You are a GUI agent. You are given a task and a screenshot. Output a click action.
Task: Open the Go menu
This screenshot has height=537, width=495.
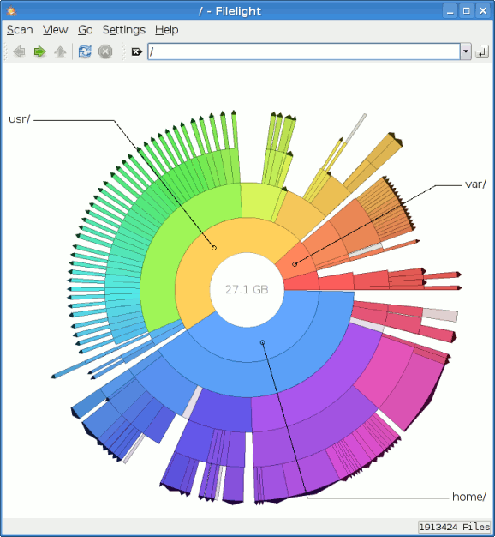pyautogui.click(x=85, y=30)
